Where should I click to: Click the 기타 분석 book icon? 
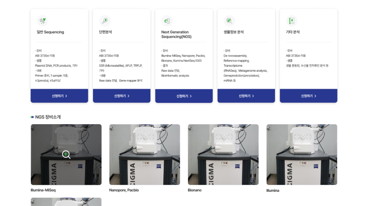point(292,21)
